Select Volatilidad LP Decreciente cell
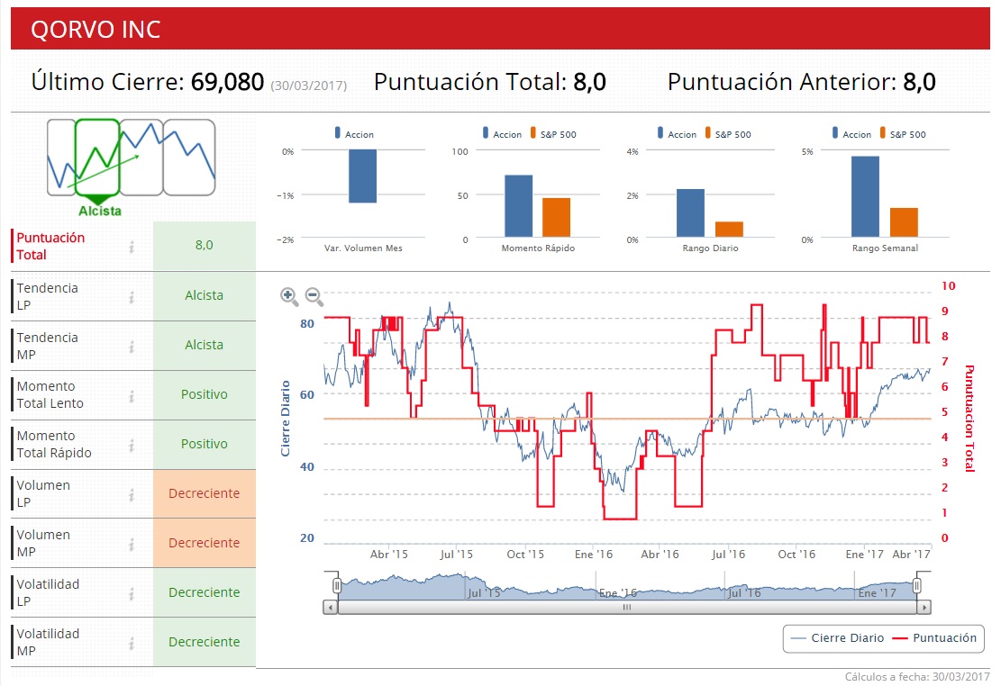 pyautogui.click(x=205, y=592)
